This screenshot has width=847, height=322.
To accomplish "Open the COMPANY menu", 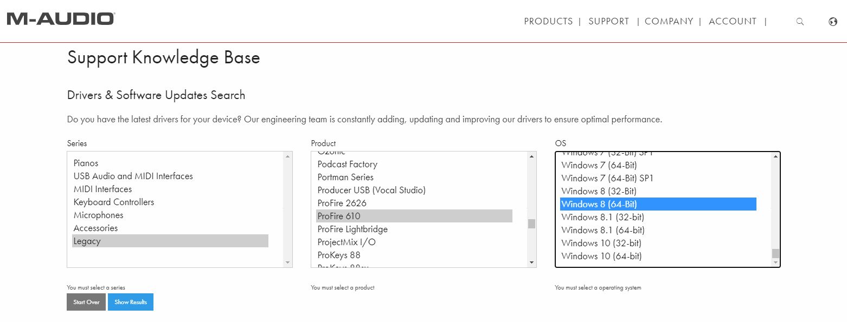I will 669,21.
